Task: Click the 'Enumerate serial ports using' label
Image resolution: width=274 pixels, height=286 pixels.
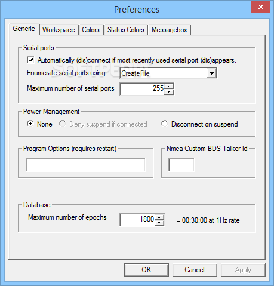Action: (66, 73)
